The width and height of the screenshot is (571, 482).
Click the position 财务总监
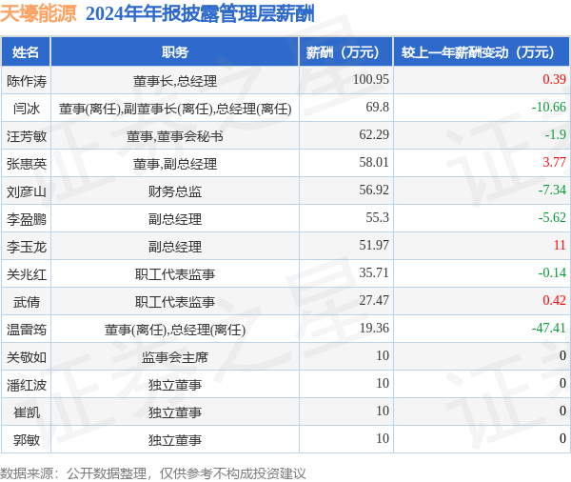tap(175, 191)
